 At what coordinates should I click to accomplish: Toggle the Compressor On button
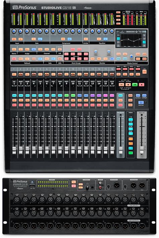[x=63, y=39]
